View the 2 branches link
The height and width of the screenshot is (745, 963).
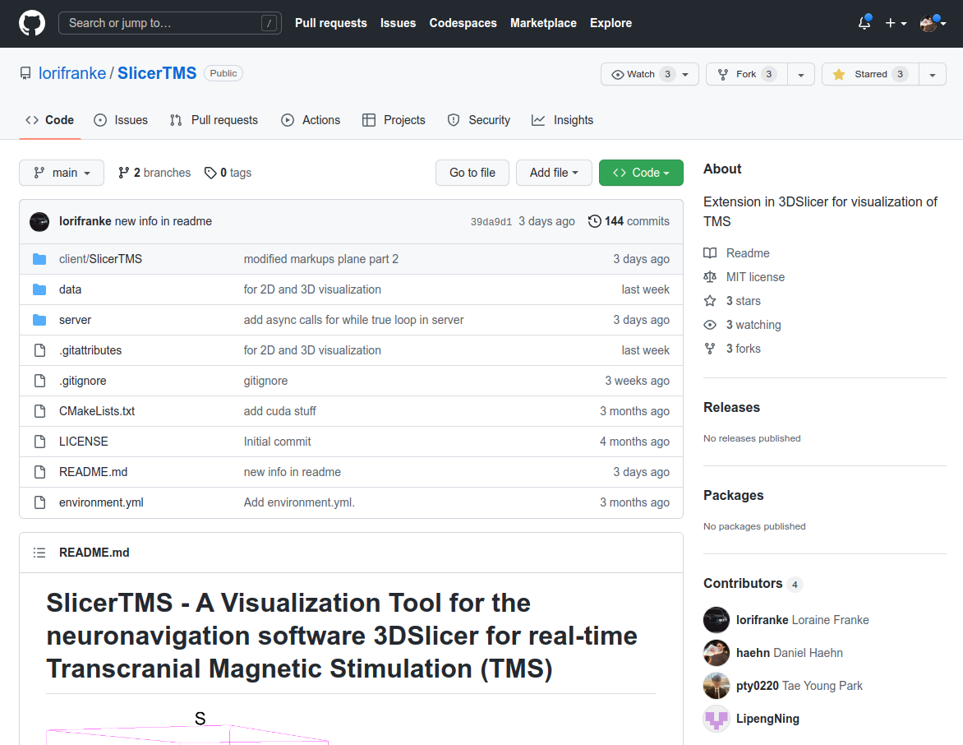point(154,173)
